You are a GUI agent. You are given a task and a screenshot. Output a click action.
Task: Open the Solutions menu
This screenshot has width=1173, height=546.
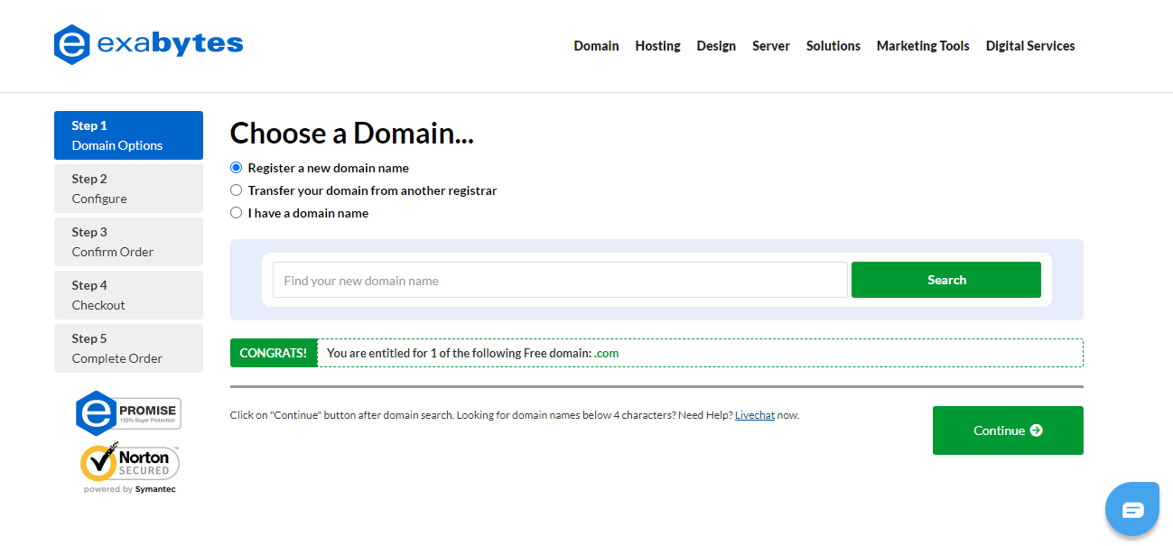tap(833, 45)
